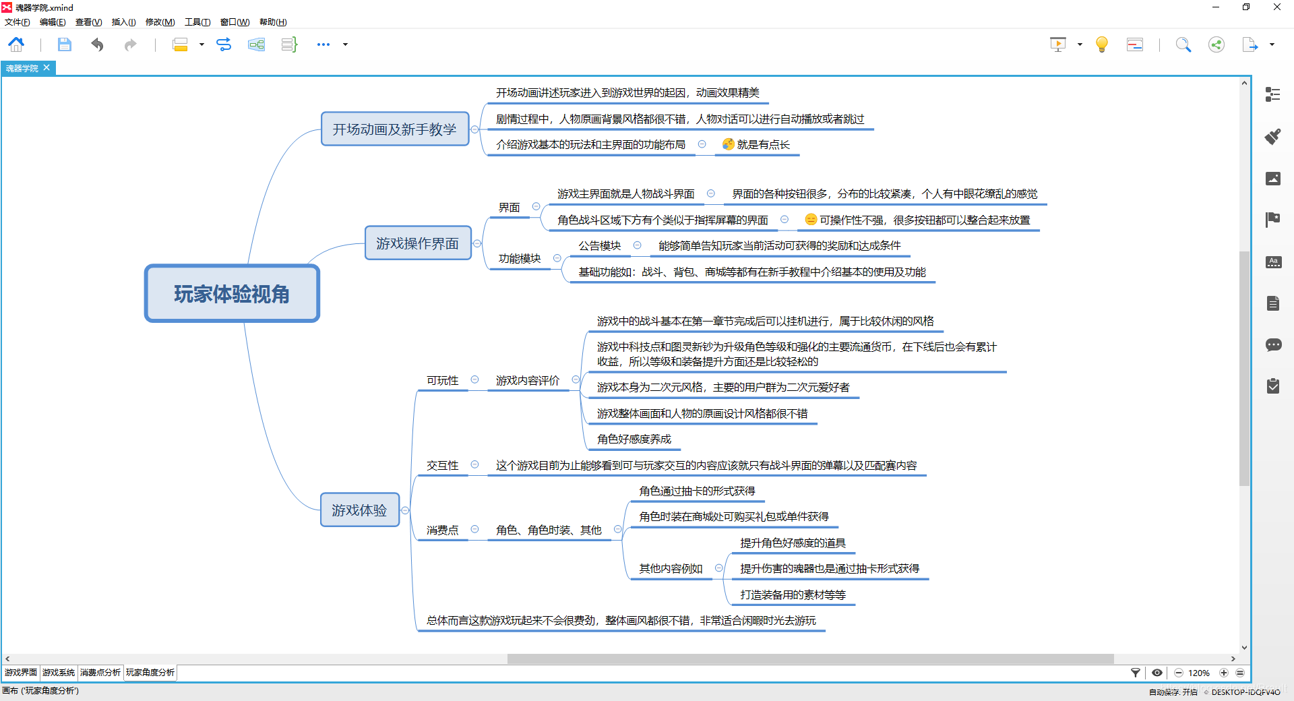
Task: Open the Comments panel in sidebar
Action: point(1272,345)
